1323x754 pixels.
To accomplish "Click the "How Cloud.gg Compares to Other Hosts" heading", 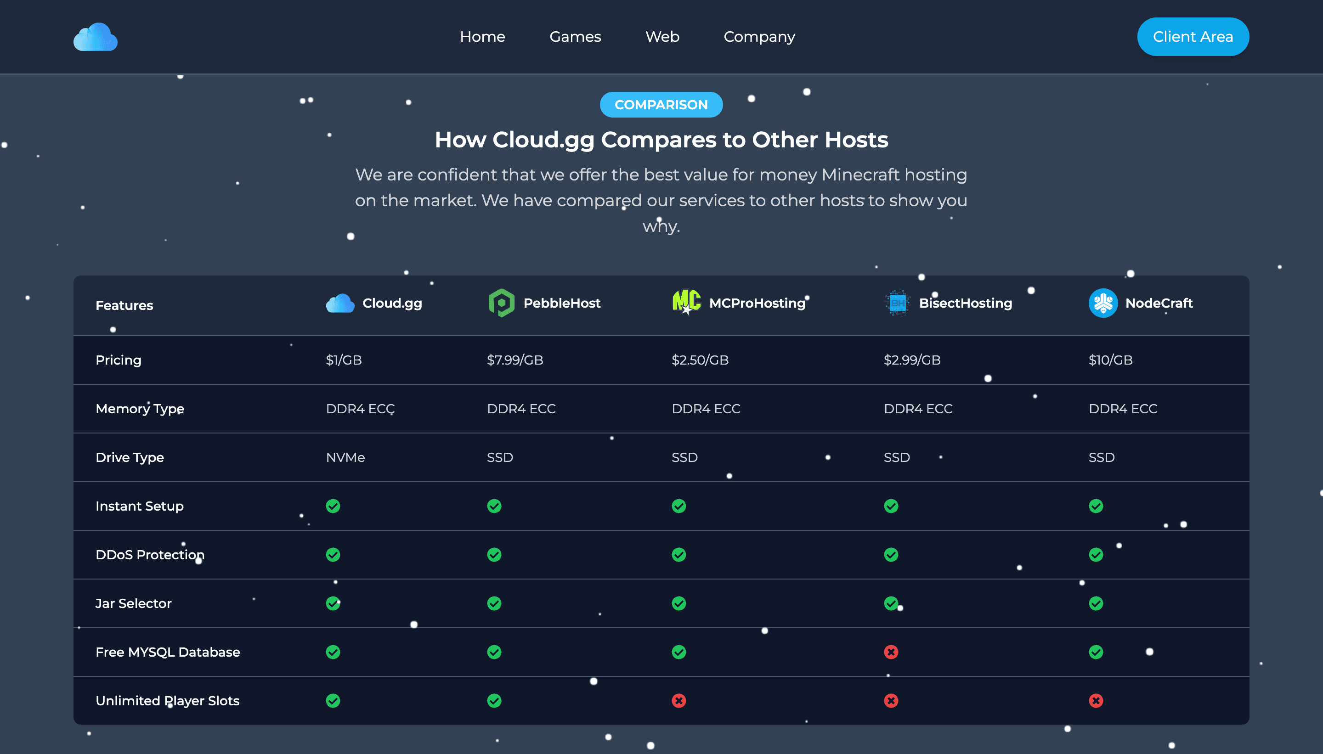I will pos(661,140).
